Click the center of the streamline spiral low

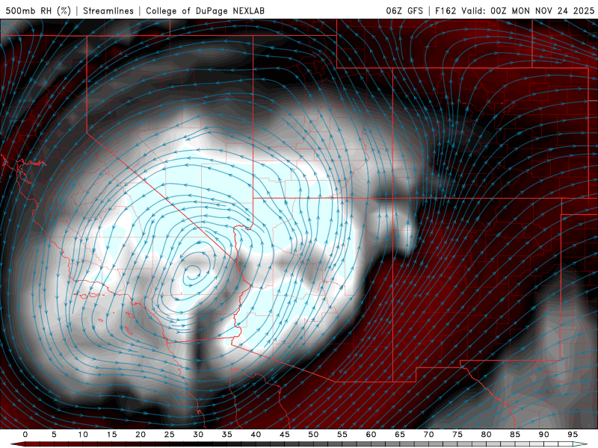pos(192,273)
